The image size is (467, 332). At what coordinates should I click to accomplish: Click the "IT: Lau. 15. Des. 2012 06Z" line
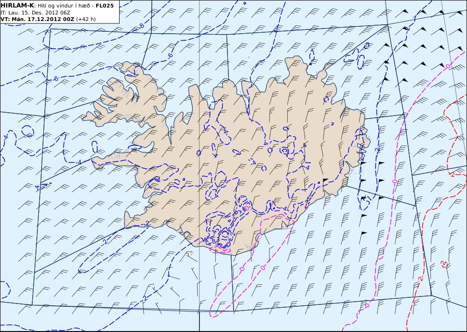click(35, 13)
